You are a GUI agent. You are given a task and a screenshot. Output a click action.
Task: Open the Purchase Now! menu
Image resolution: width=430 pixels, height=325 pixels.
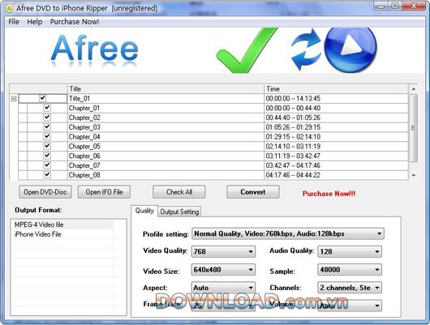[x=75, y=22]
